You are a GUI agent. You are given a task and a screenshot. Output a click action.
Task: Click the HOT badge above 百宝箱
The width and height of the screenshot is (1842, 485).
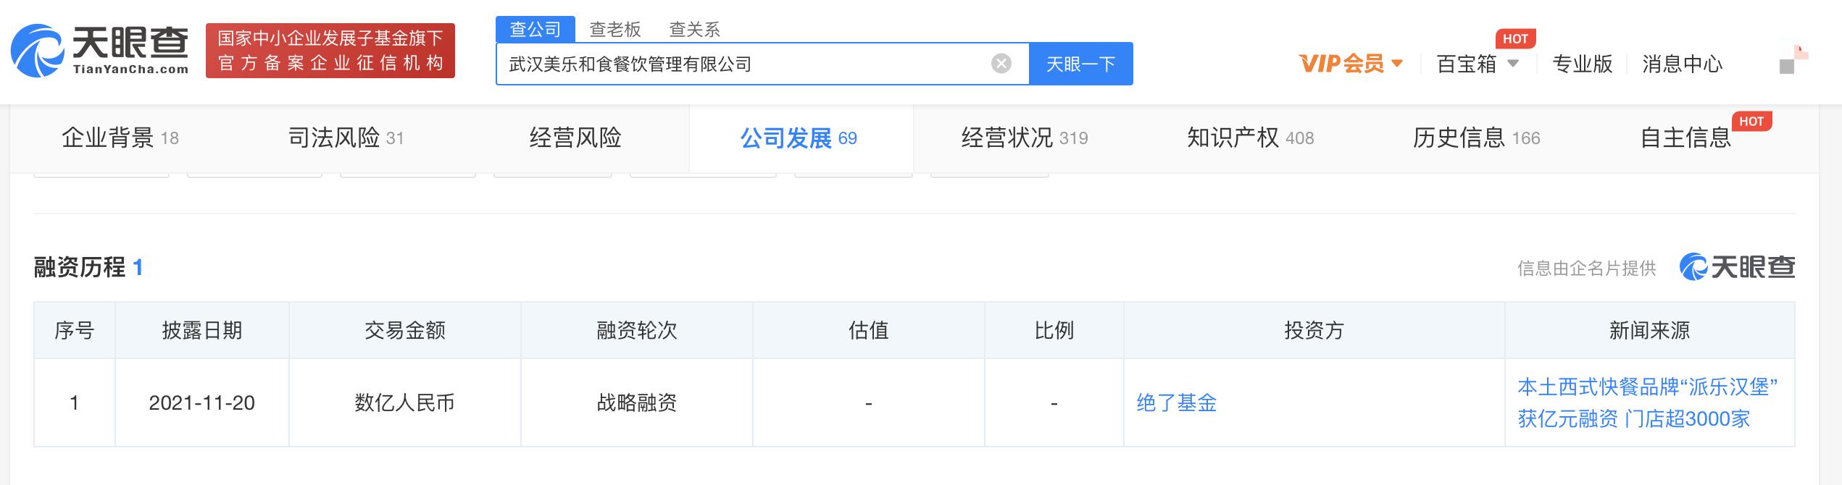click(1515, 39)
